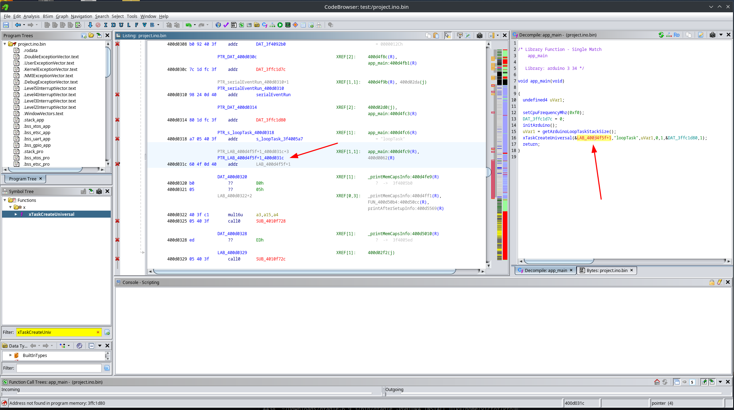Collapse the project.ino.bin tree in Program Trees
The width and height of the screenshot is (734, 410).
pos(5,44)
